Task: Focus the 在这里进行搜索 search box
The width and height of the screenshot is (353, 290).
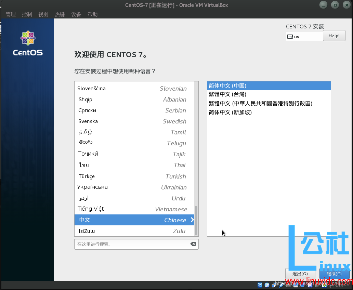Action: [136, 244]
